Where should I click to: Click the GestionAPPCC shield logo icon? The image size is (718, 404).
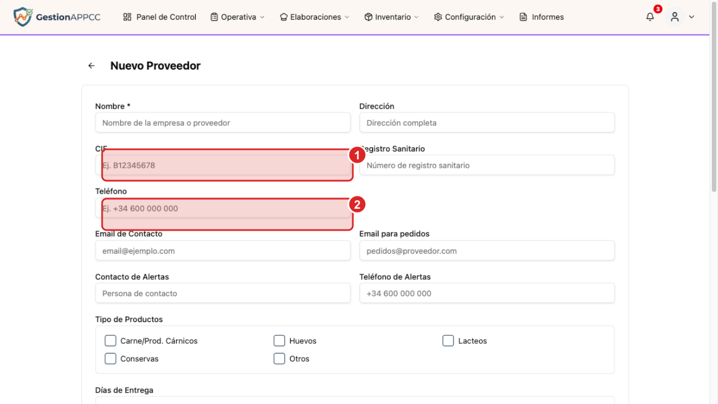[x=22, y=17]
